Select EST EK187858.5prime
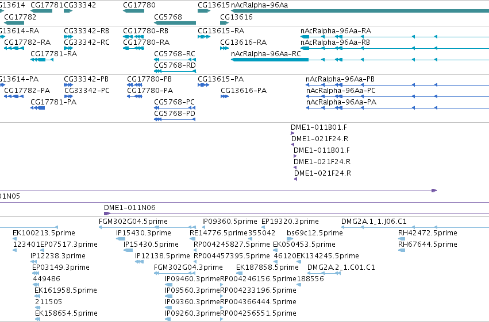Viewport: 489px width, 322px height. coord(267,267)
